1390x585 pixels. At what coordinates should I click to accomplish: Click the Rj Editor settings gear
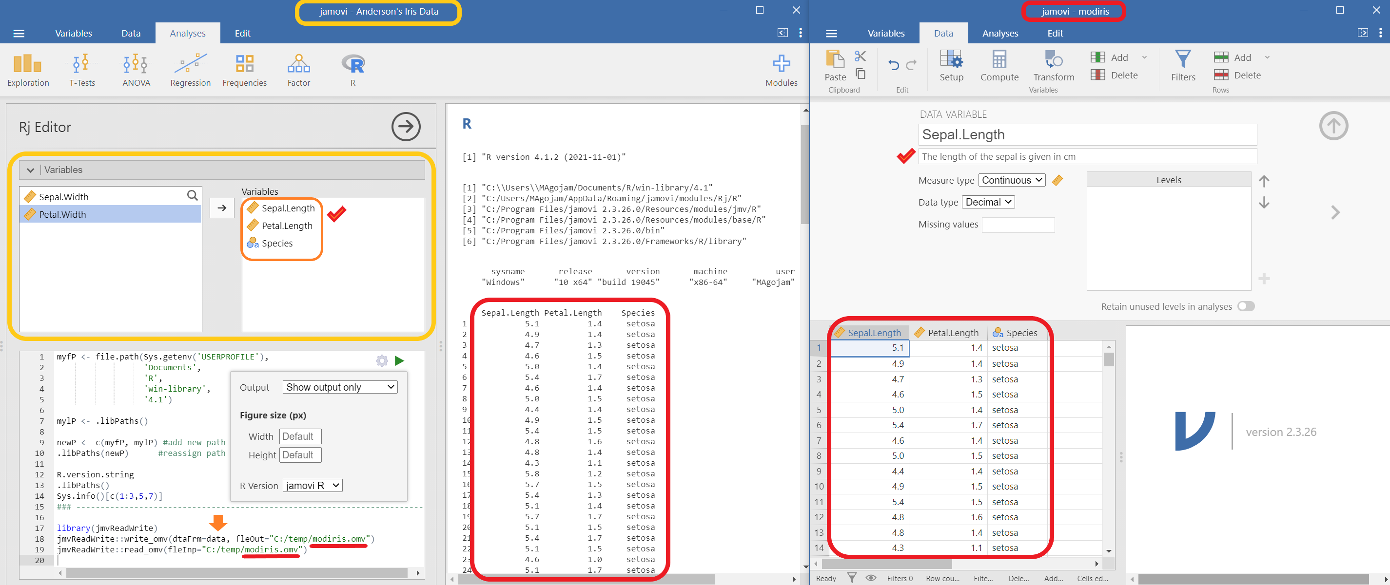(382, 361)
